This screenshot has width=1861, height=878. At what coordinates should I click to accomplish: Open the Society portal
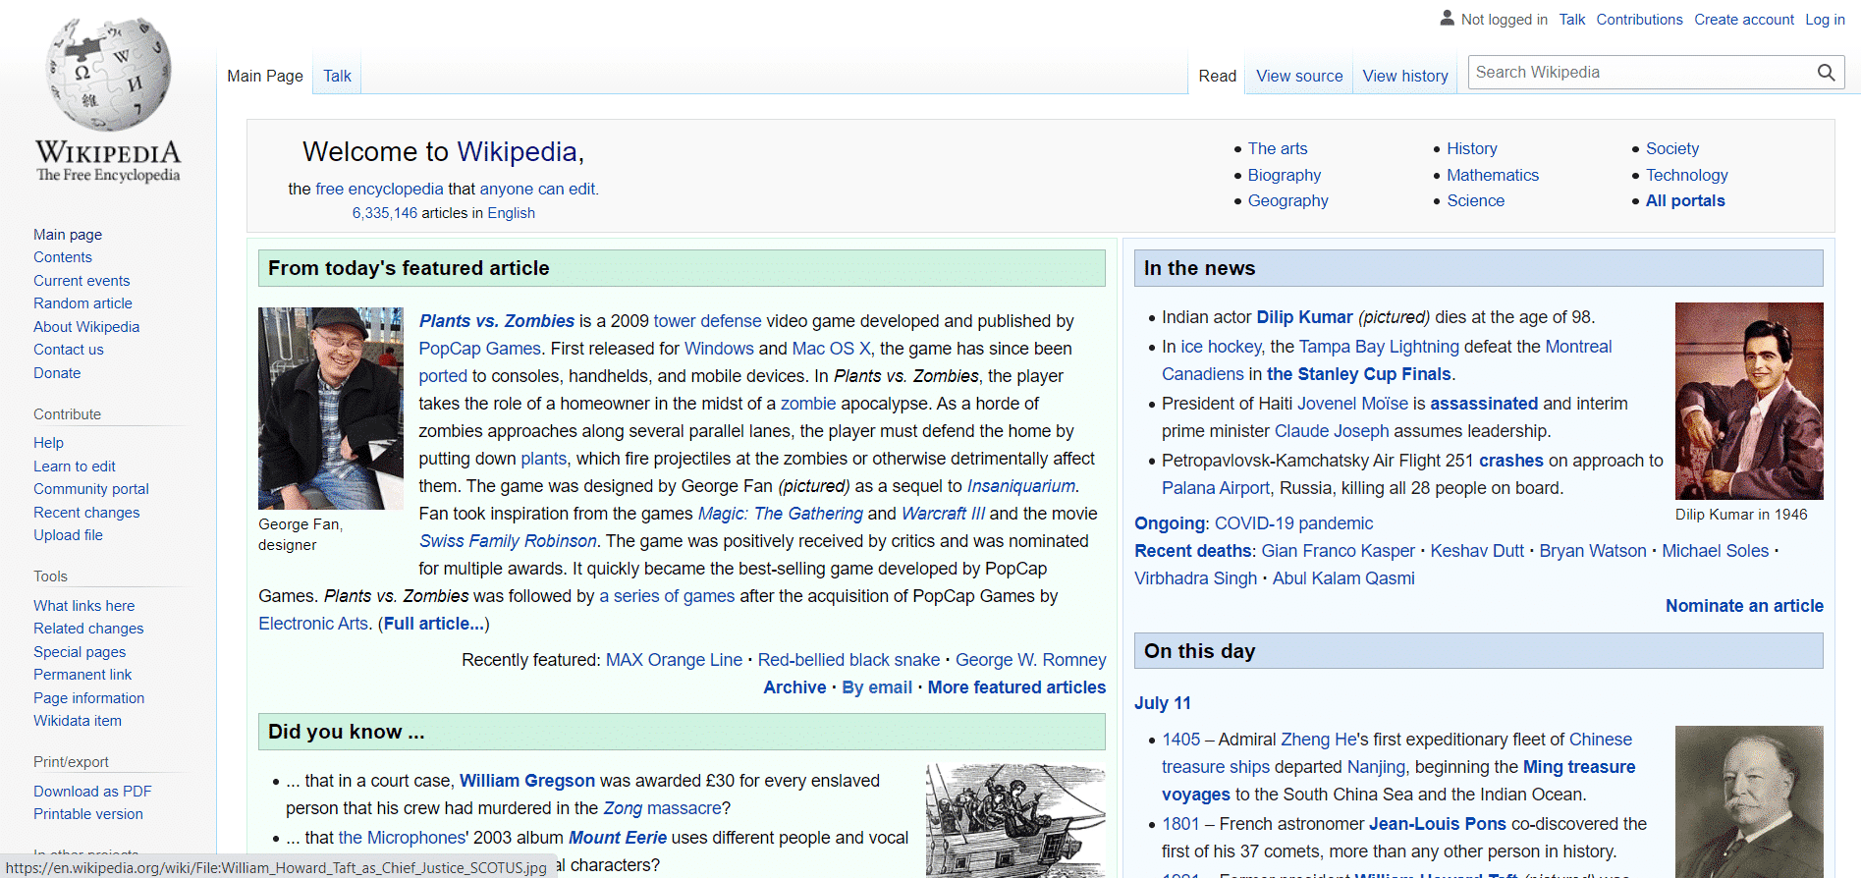click(x=1672, y=148)
